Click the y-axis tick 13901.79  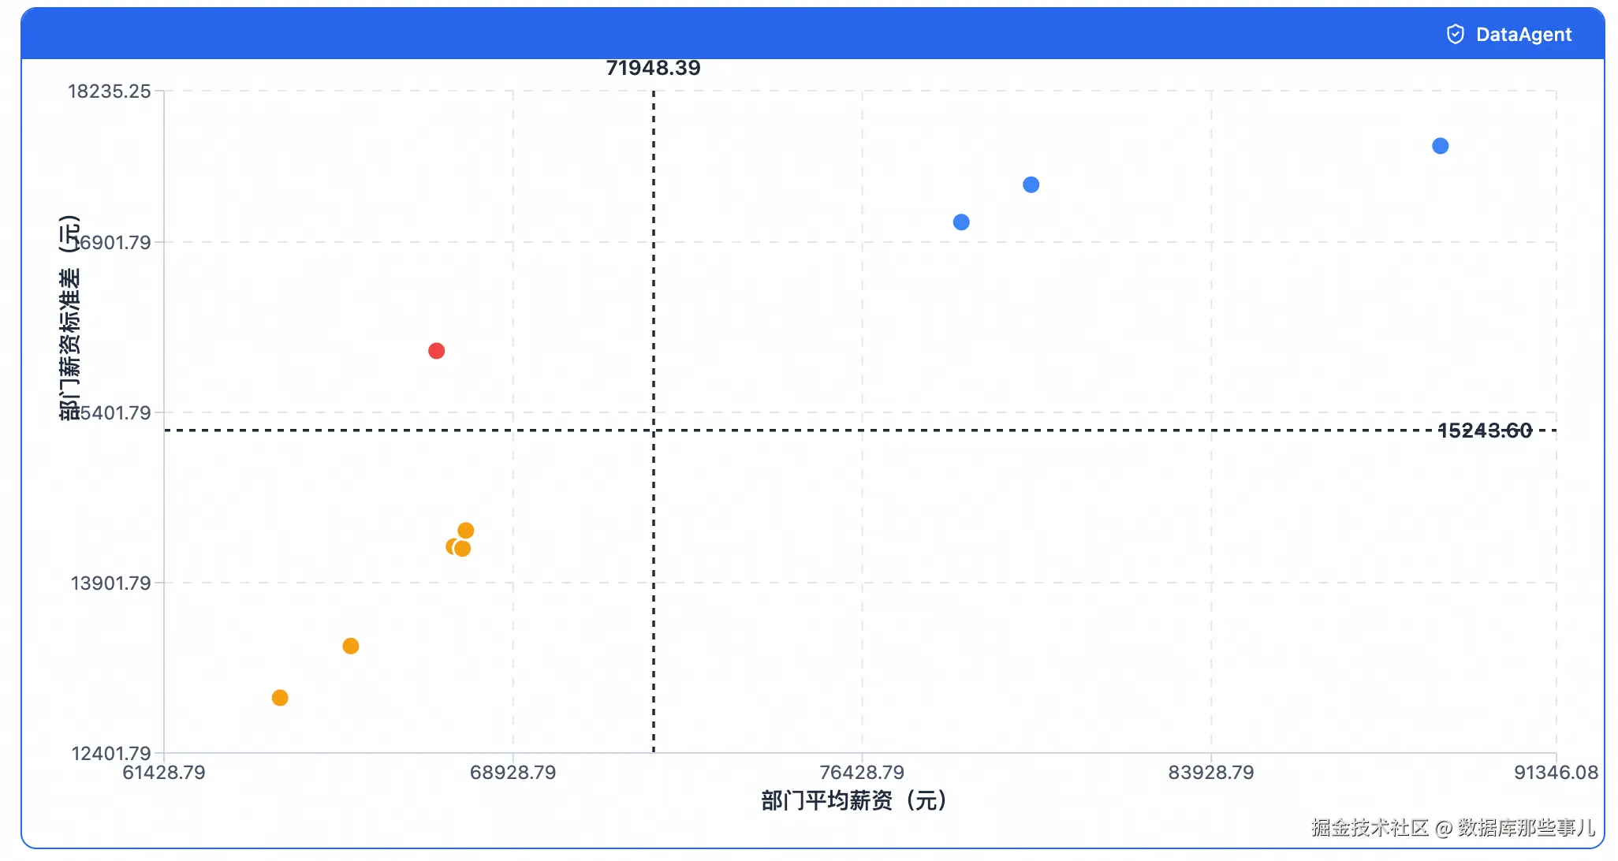pyautogui.click(x=110, y=583)
